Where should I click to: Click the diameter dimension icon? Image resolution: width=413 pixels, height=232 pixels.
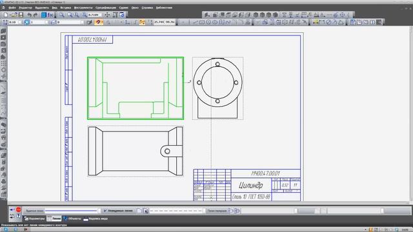(328, 23)
